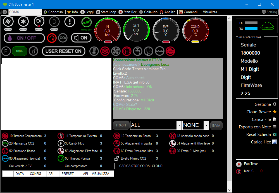Click the gray fan status icon

[x=116, y=51]
